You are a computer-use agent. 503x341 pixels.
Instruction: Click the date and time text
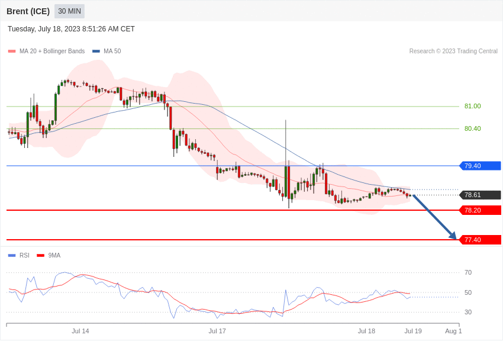click(71, 29)
